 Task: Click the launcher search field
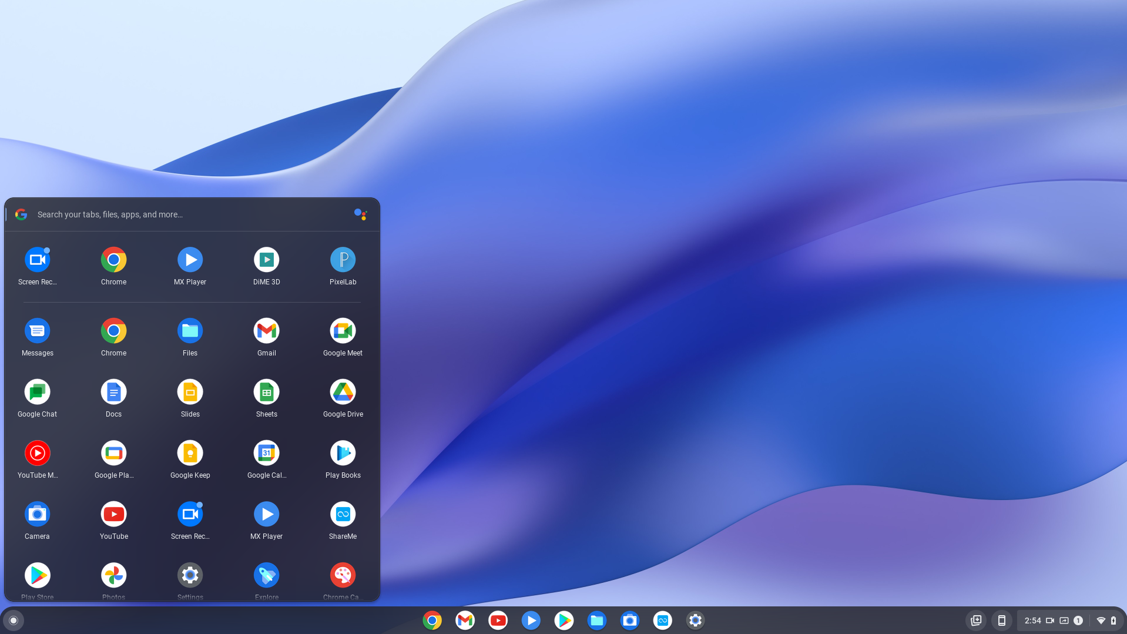[x=192, y=214]
